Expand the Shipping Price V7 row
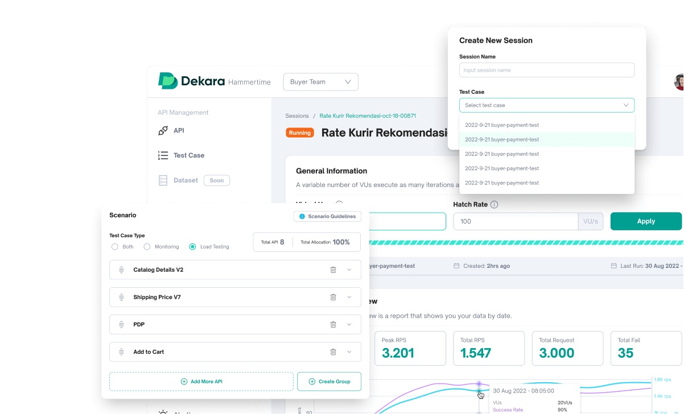This screenshot has width=684, height=414. (x=349, y=297)
